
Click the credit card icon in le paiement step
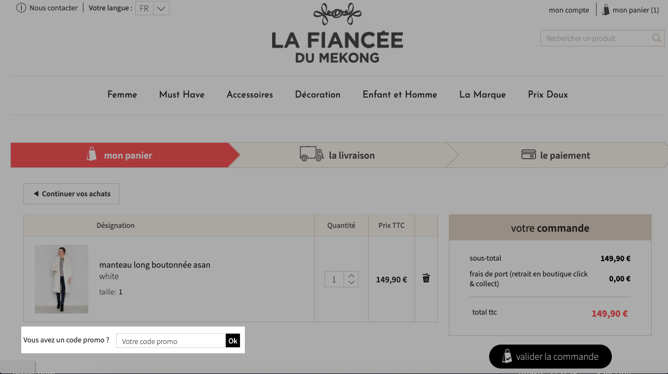pyautogui.click(x=528, y=155)
